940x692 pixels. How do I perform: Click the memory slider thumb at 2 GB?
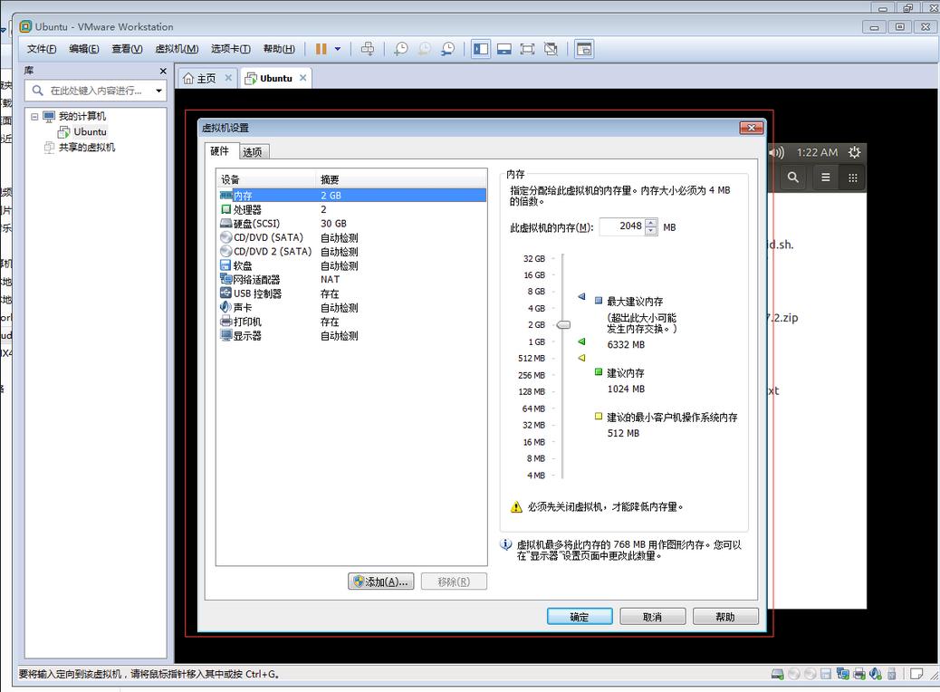point(563,325)
